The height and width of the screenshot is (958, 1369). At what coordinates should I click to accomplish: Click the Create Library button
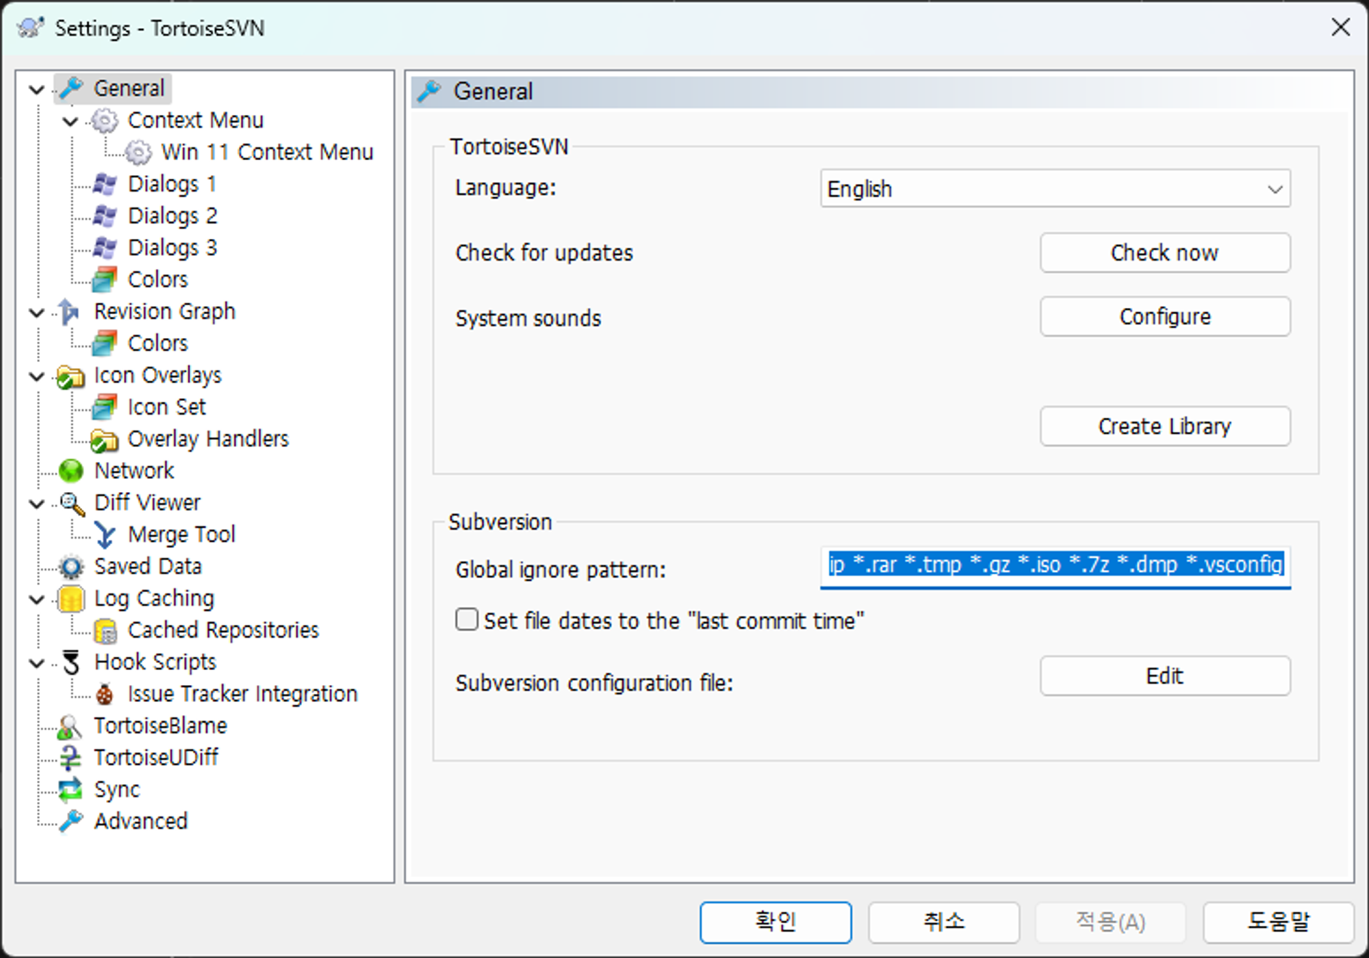click(1164, 426)
